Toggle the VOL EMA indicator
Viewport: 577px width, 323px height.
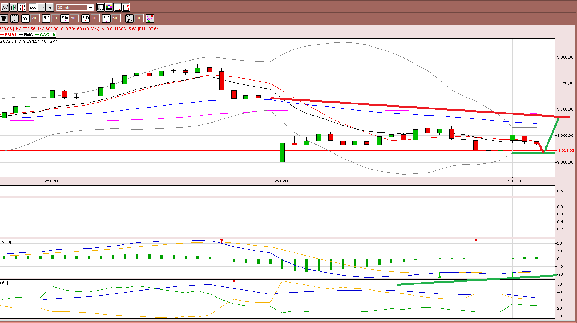[x=129, y=18]
